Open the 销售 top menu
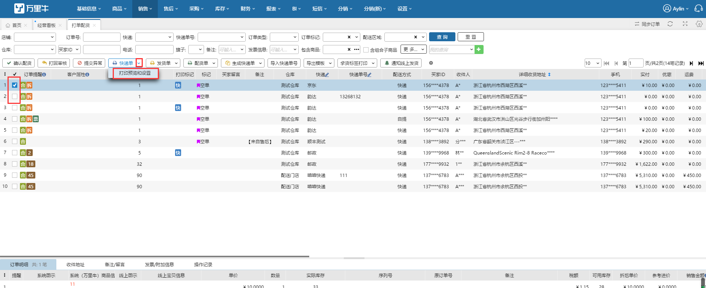The image size is (706, 288). pos(145,9)
